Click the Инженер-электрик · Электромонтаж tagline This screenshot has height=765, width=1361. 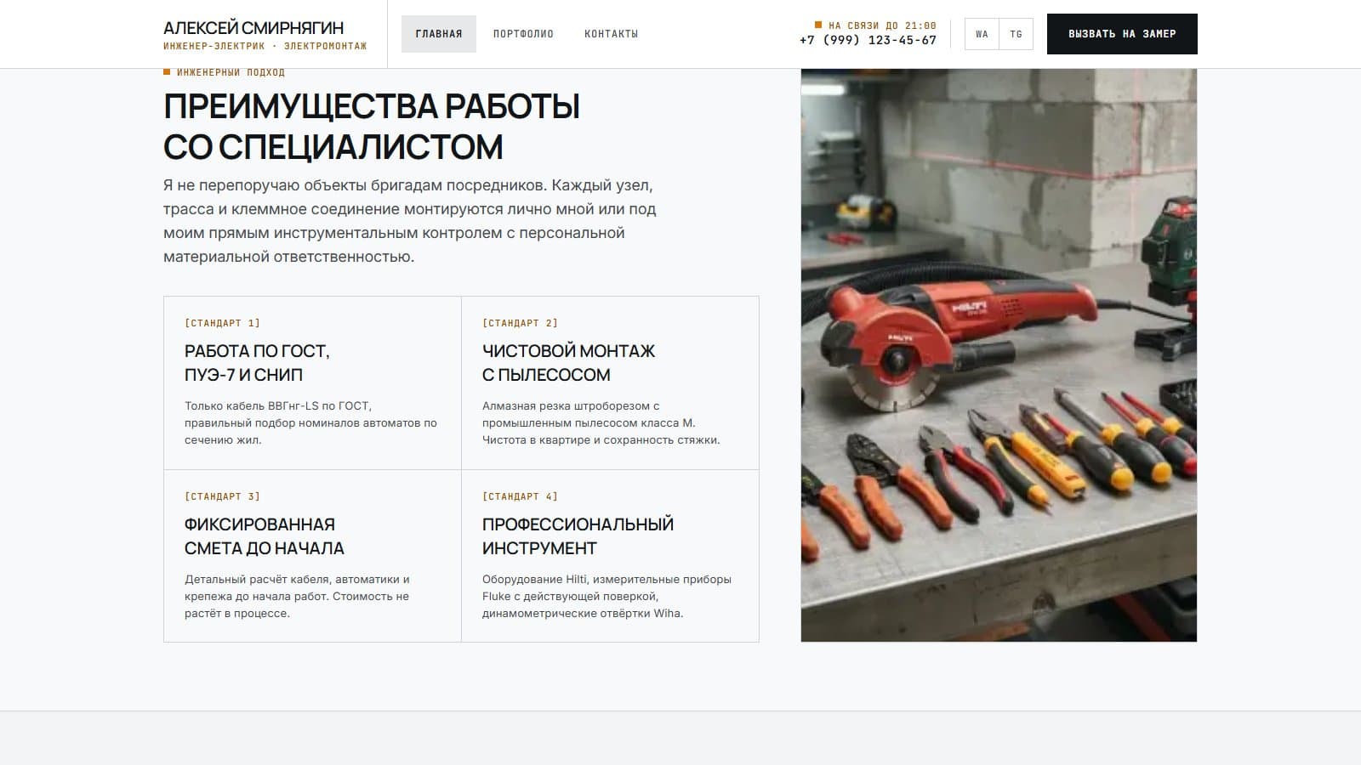point(265,46)
